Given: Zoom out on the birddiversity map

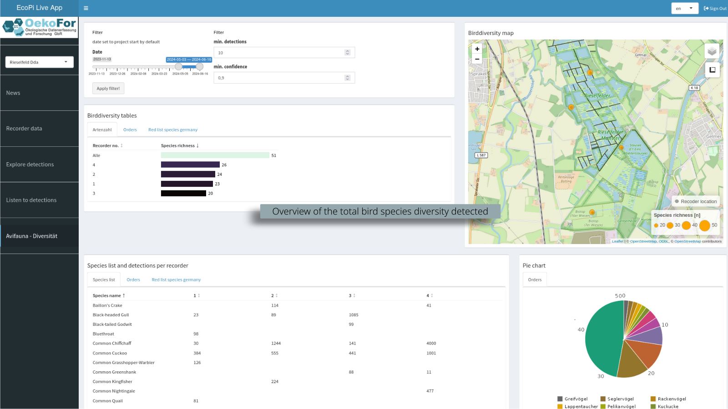Looking at the screenshot, I should [477, 59].
